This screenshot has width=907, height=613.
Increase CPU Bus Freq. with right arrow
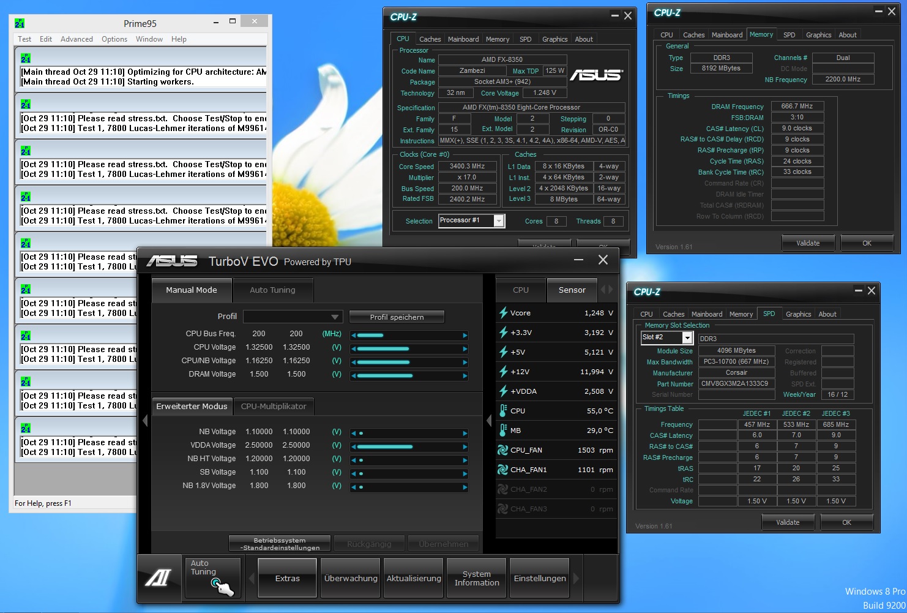[465, 335]
